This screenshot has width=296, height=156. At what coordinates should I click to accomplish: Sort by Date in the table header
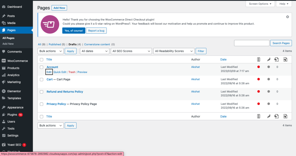pos(223,59)
